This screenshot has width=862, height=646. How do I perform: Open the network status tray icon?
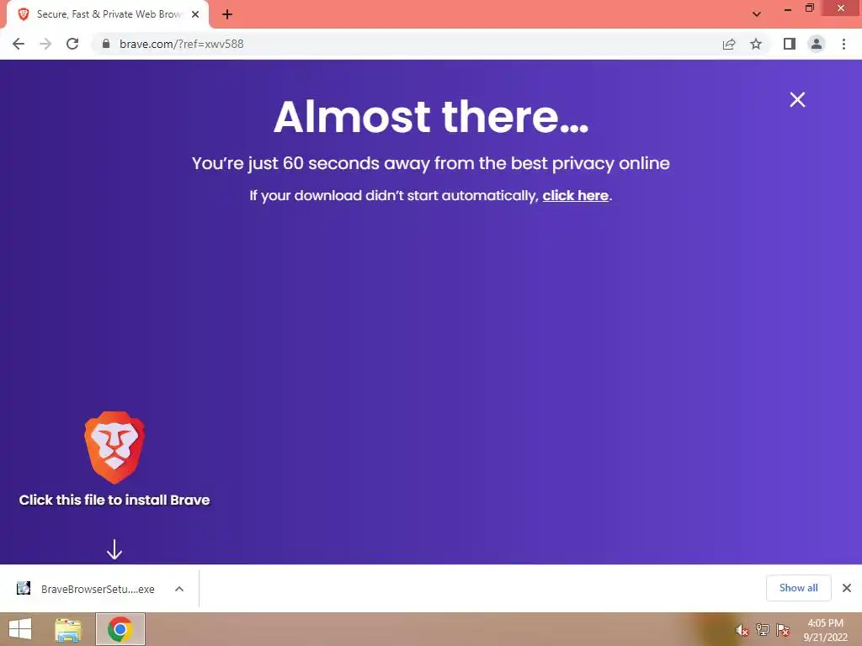763,630
